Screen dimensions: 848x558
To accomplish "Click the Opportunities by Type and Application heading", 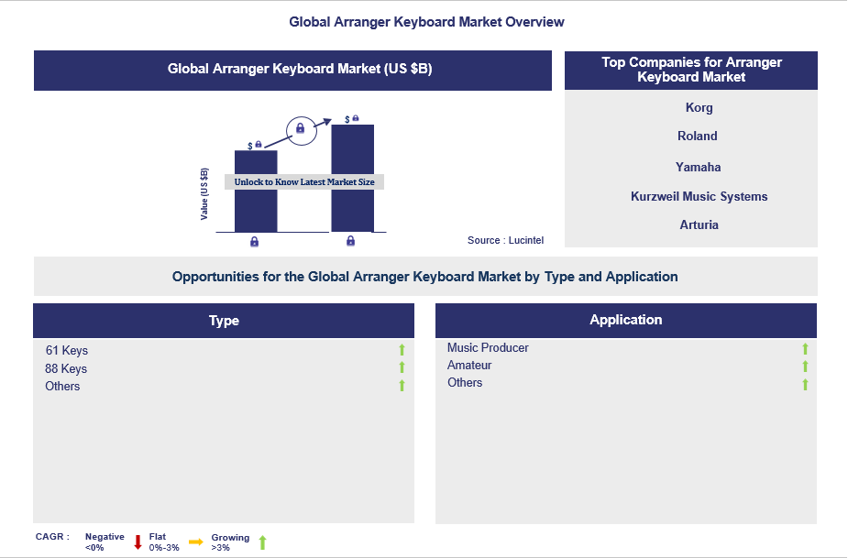I will (425, 277).
